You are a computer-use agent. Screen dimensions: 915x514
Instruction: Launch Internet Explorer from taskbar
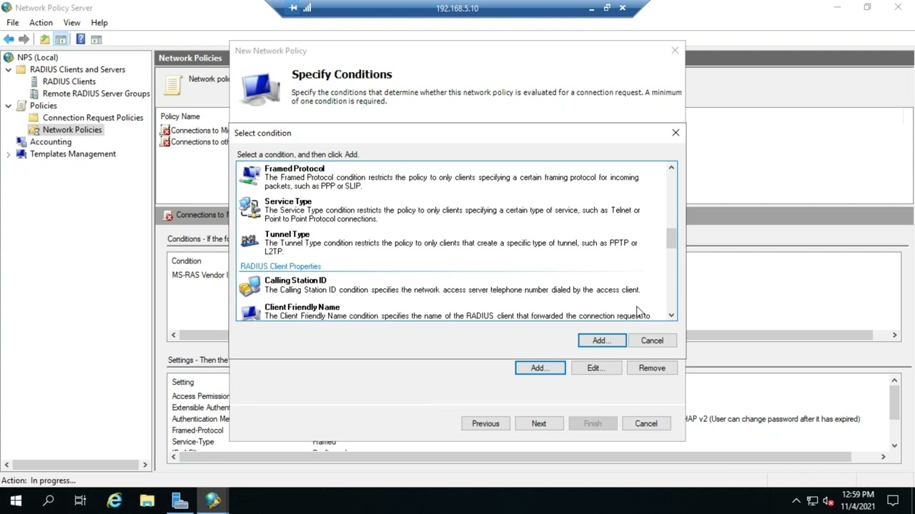tap(114, 501)
